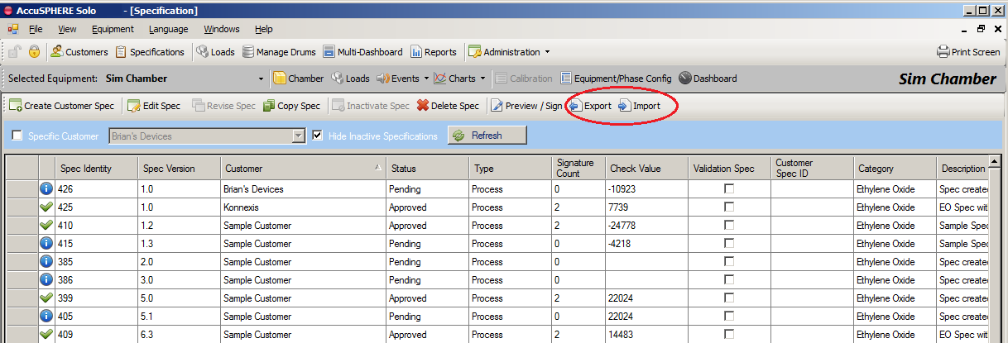Image resolution: width=1008 pixels, height=343 pixels.
Task: Click the Delete Spec red X
Action: click(423, 106)
